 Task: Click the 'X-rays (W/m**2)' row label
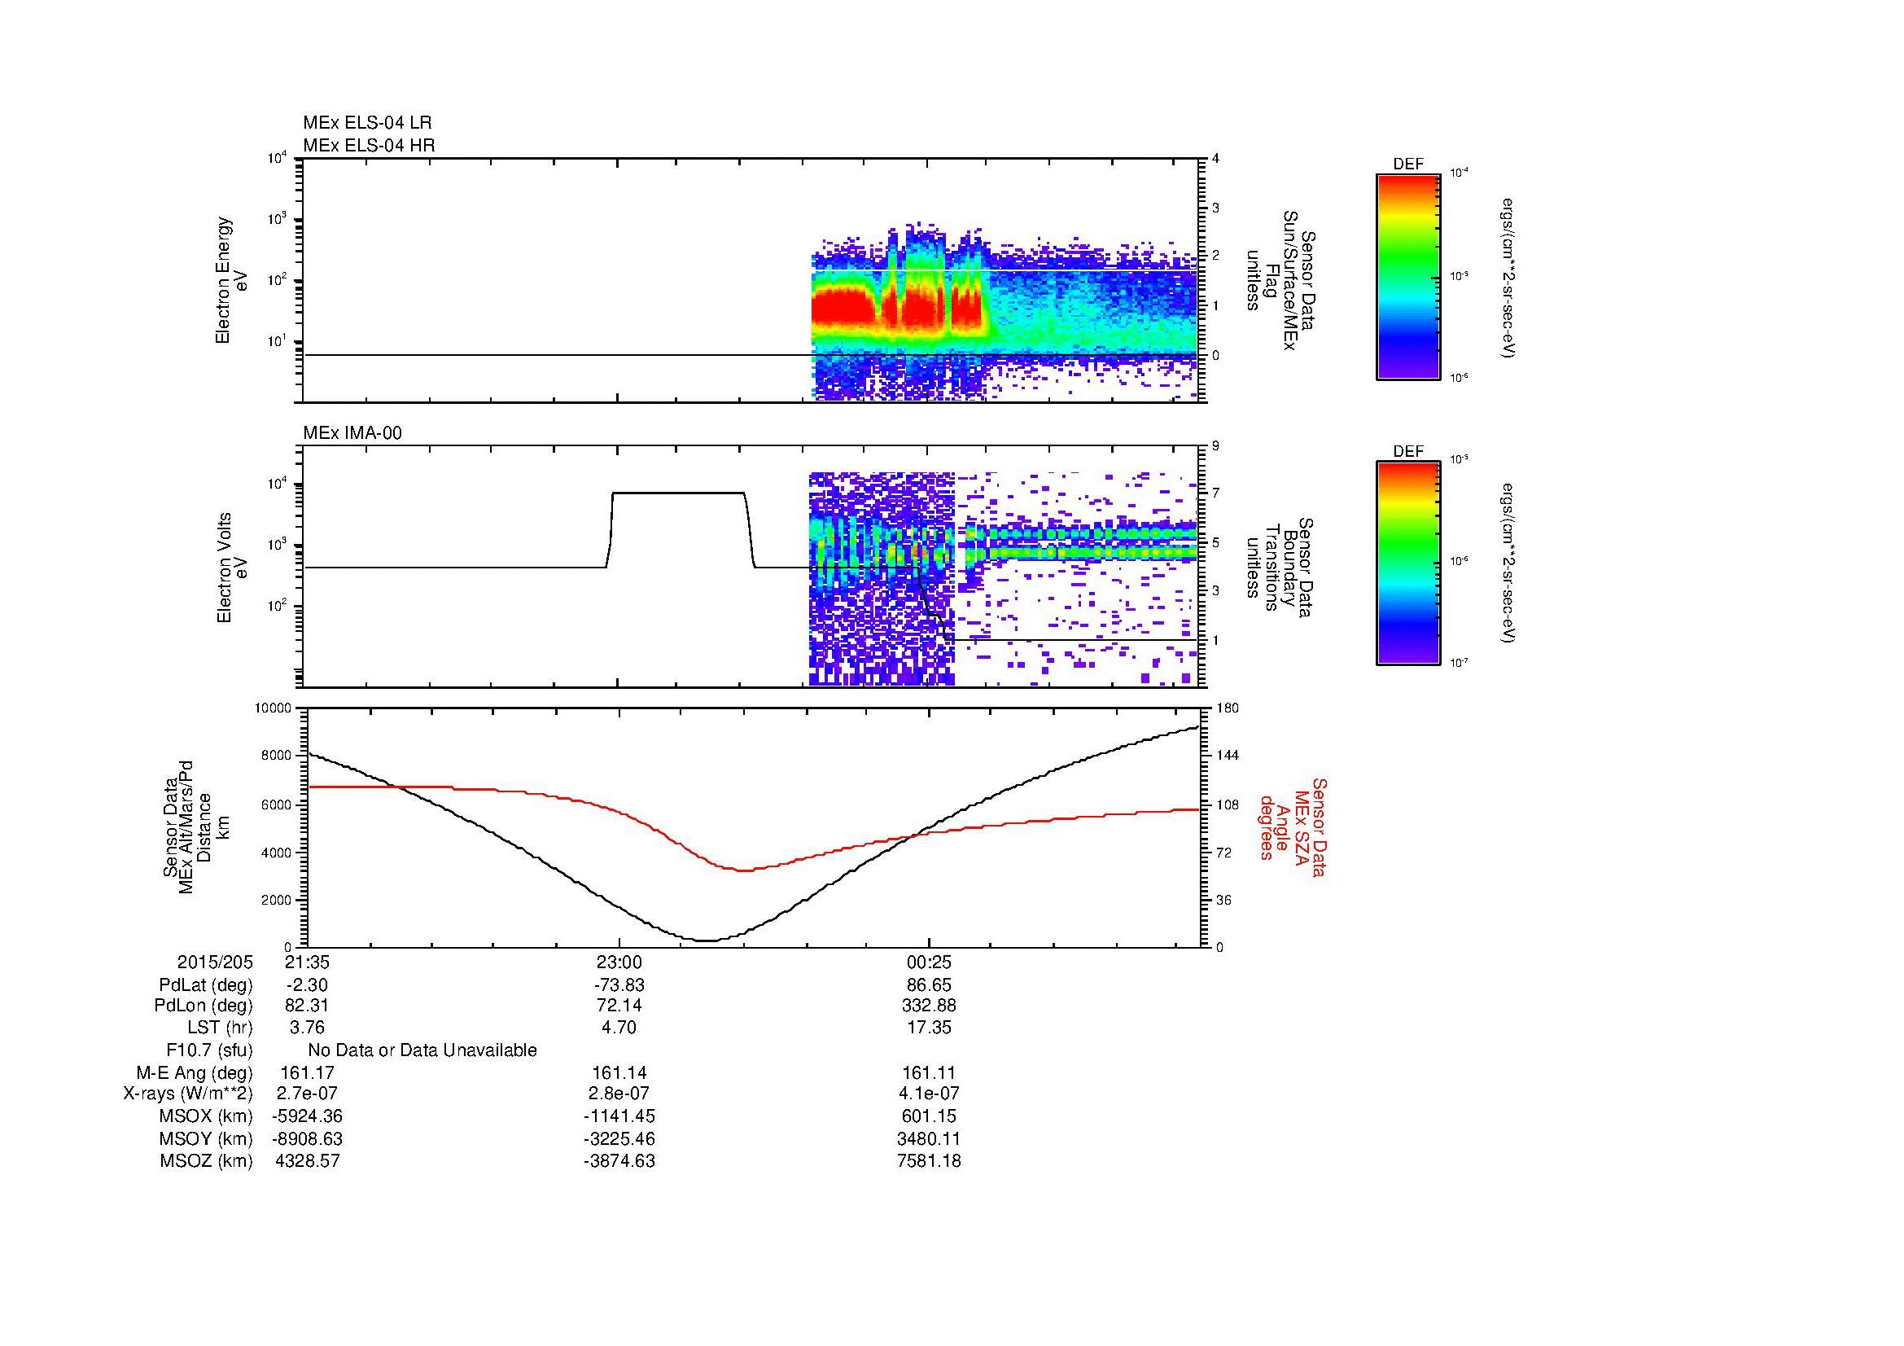(188, 1094)
